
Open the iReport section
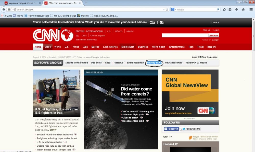pyautogui.click(x=211, y=47)
